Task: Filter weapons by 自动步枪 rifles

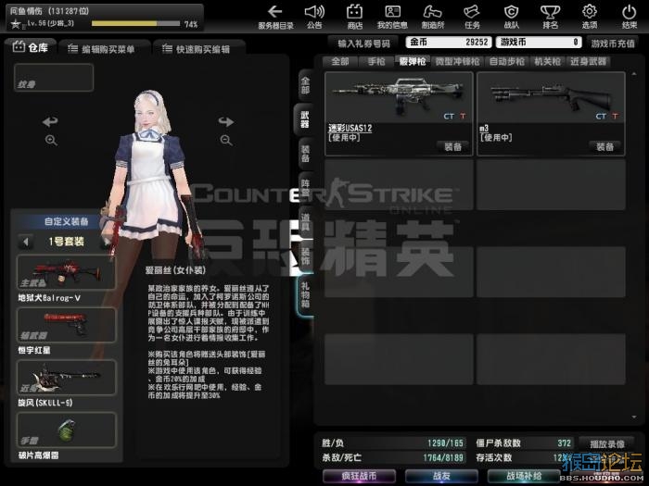Action: pos(507,62)
